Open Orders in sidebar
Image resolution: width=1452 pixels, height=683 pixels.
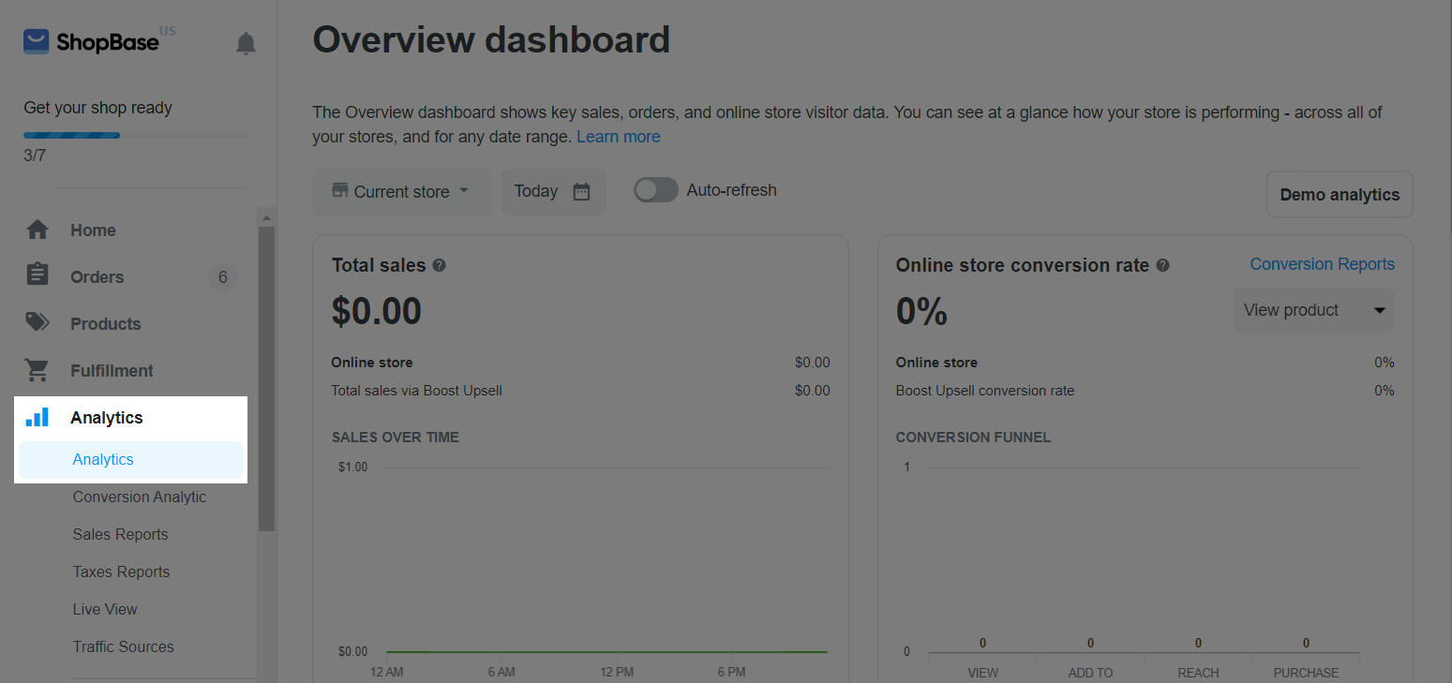[97, 276]
